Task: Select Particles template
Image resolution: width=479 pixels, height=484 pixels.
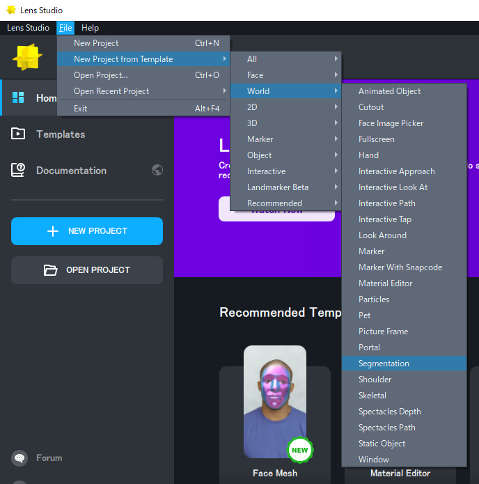Action: point(404,299)
